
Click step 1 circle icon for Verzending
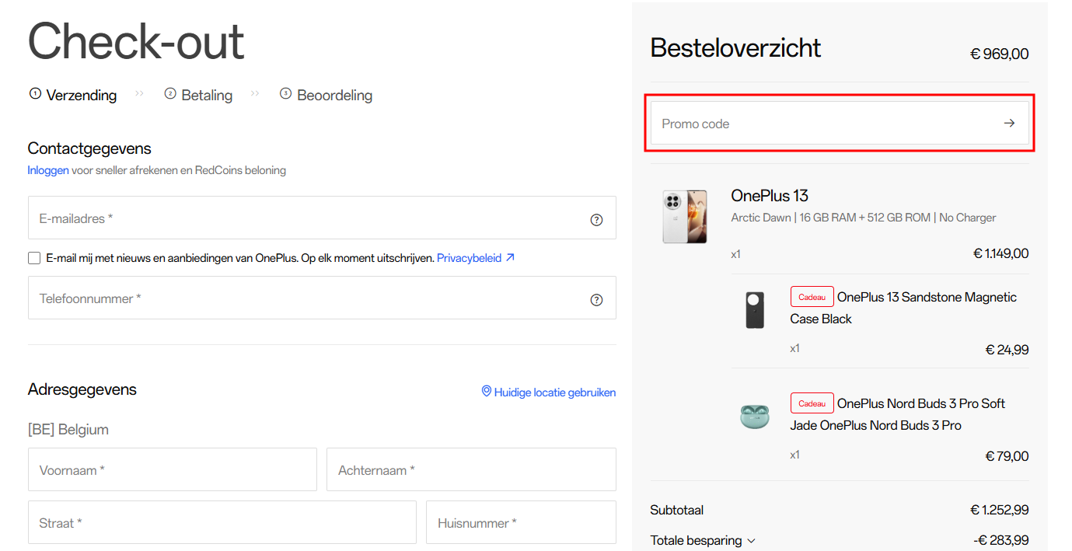tap(35, 94)
